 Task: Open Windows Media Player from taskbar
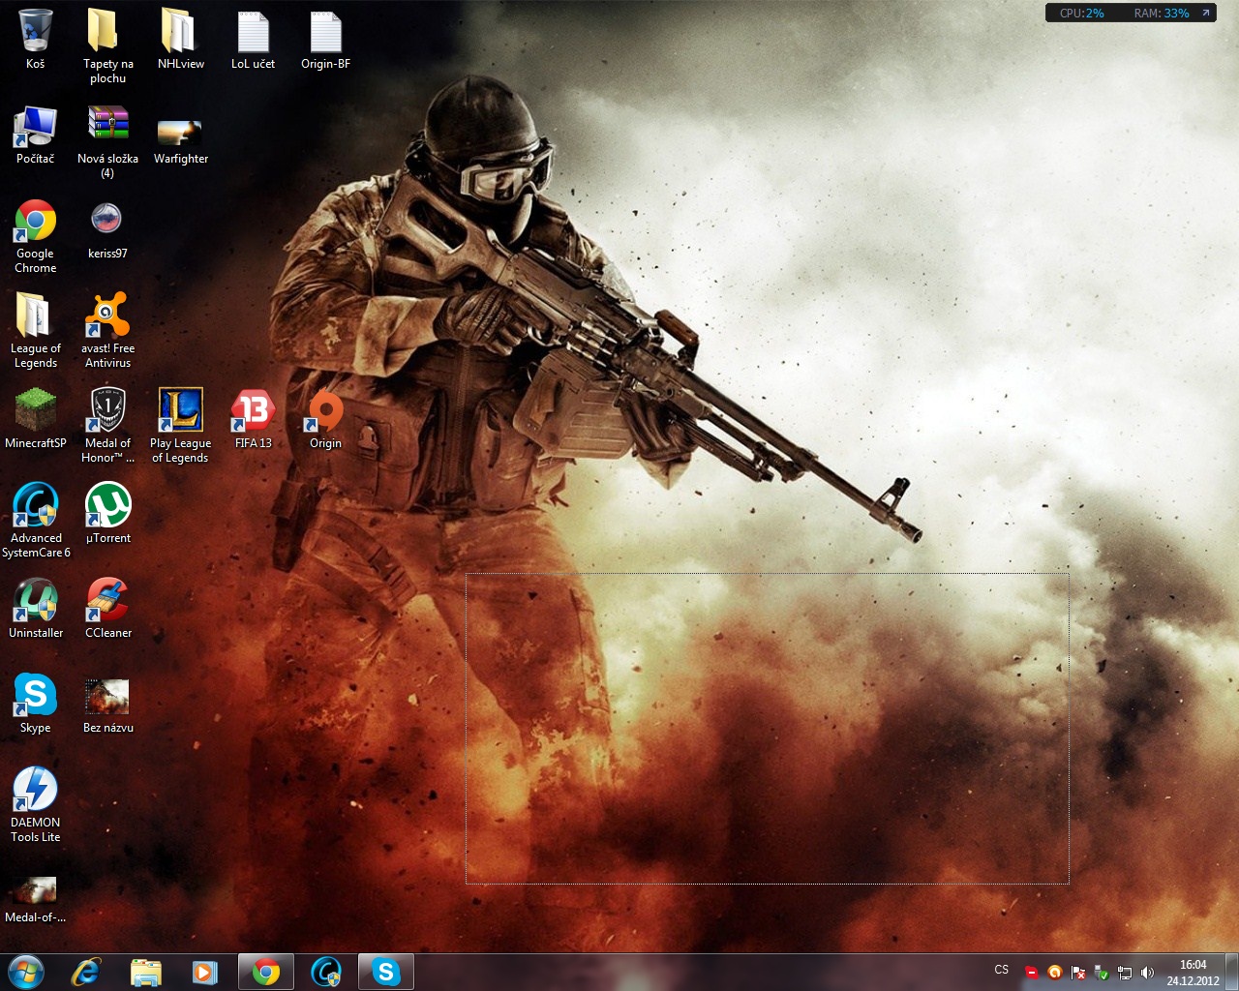tap(204, 972)
